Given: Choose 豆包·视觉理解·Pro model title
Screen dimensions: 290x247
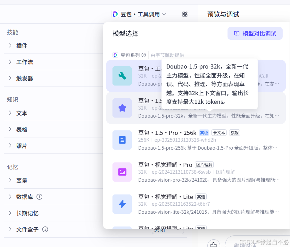Looking at the screenshot, I should 165,165.
